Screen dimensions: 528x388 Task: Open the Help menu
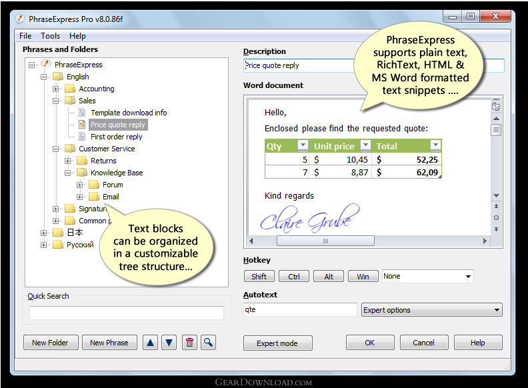tap(77, 36)
